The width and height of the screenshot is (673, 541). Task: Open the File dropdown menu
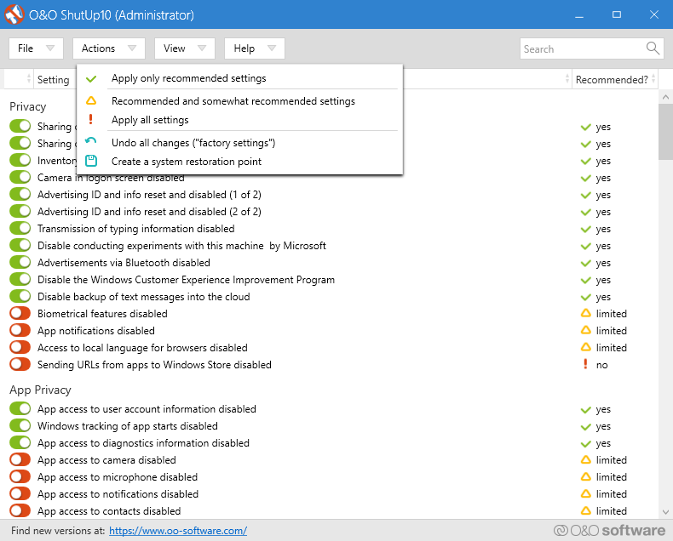[36, 48]
